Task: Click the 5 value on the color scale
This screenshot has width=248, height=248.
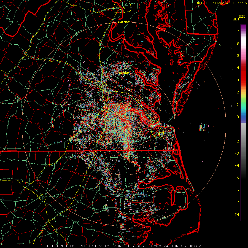Action: tap(238, 55)
